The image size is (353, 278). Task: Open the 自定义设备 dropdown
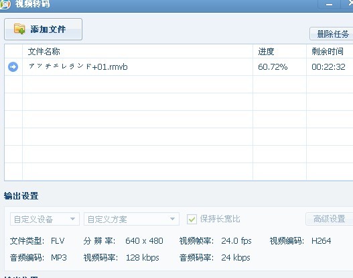click(x=45, y=219)
